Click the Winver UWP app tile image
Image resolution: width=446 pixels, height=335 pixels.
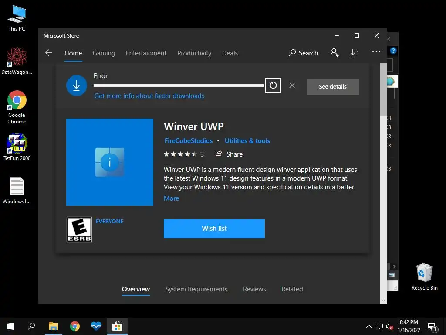[x=110, y=162]
